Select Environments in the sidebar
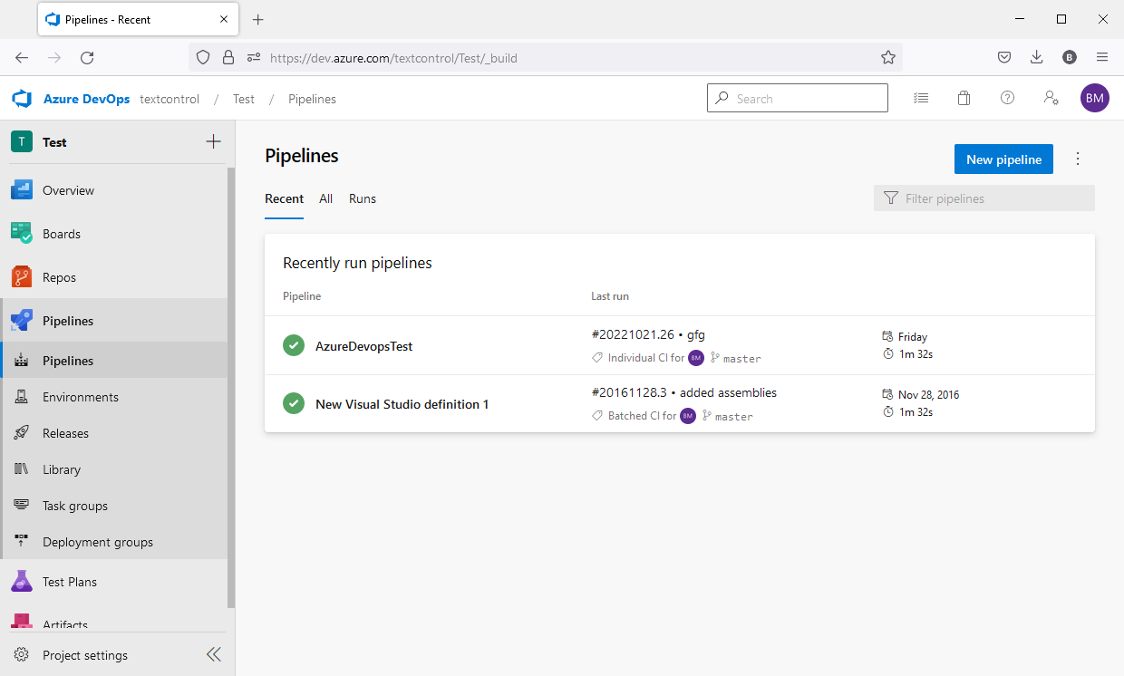Screen dimensions: 1124x676 (81, 397)
